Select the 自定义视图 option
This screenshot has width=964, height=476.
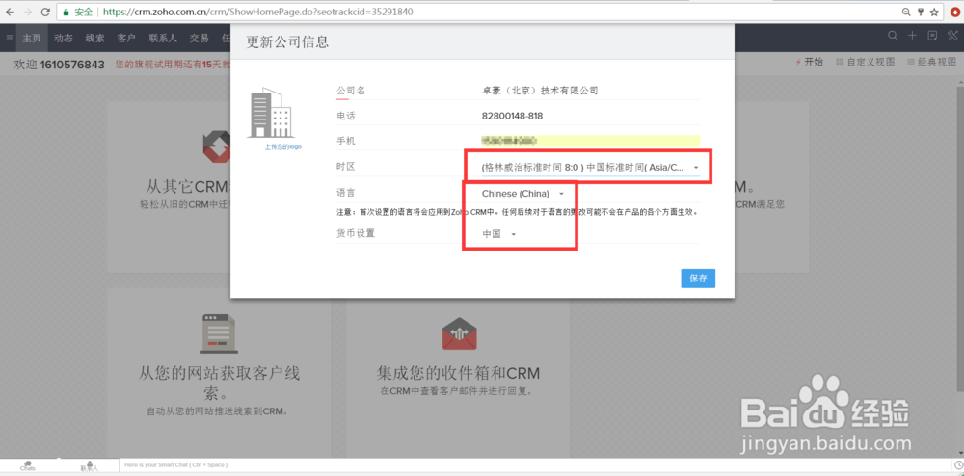tap(866, 62)
